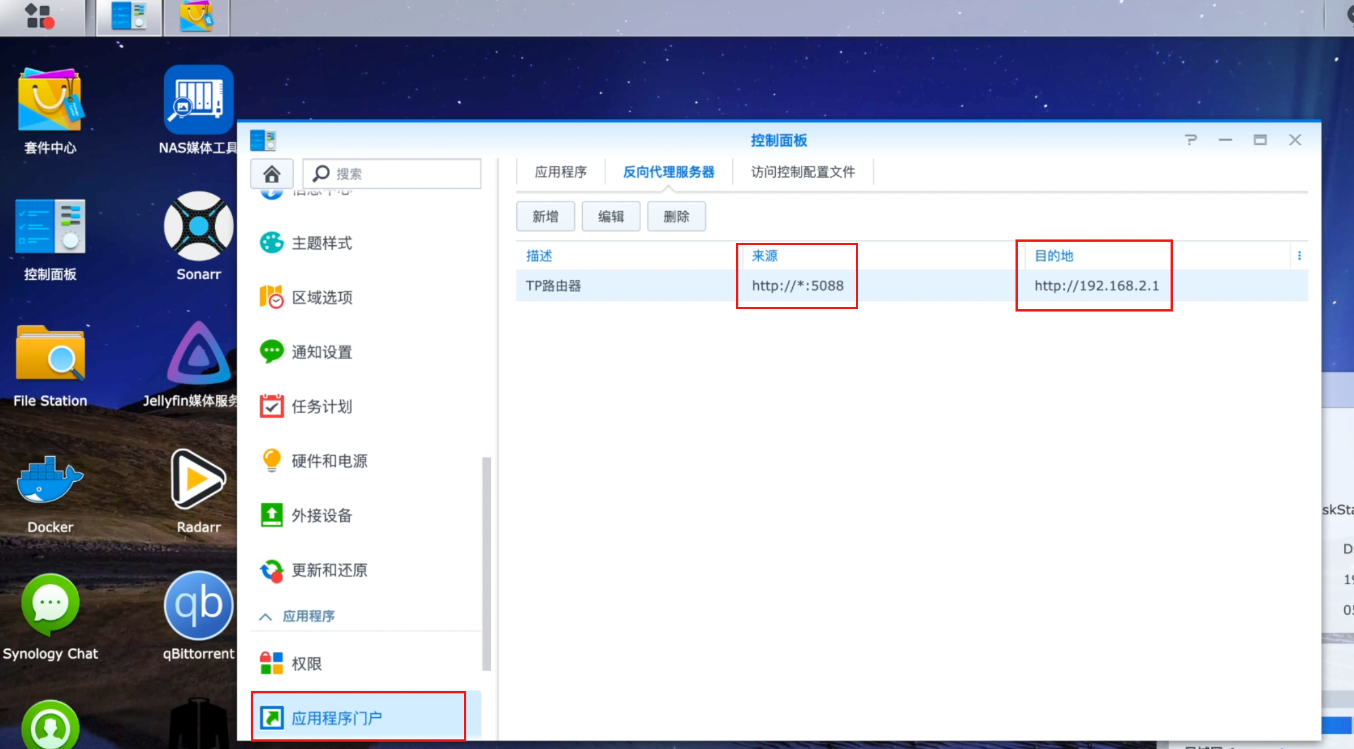Click the 编辑 button
This screenshot has height=749, width=1354.
[611, 216]
